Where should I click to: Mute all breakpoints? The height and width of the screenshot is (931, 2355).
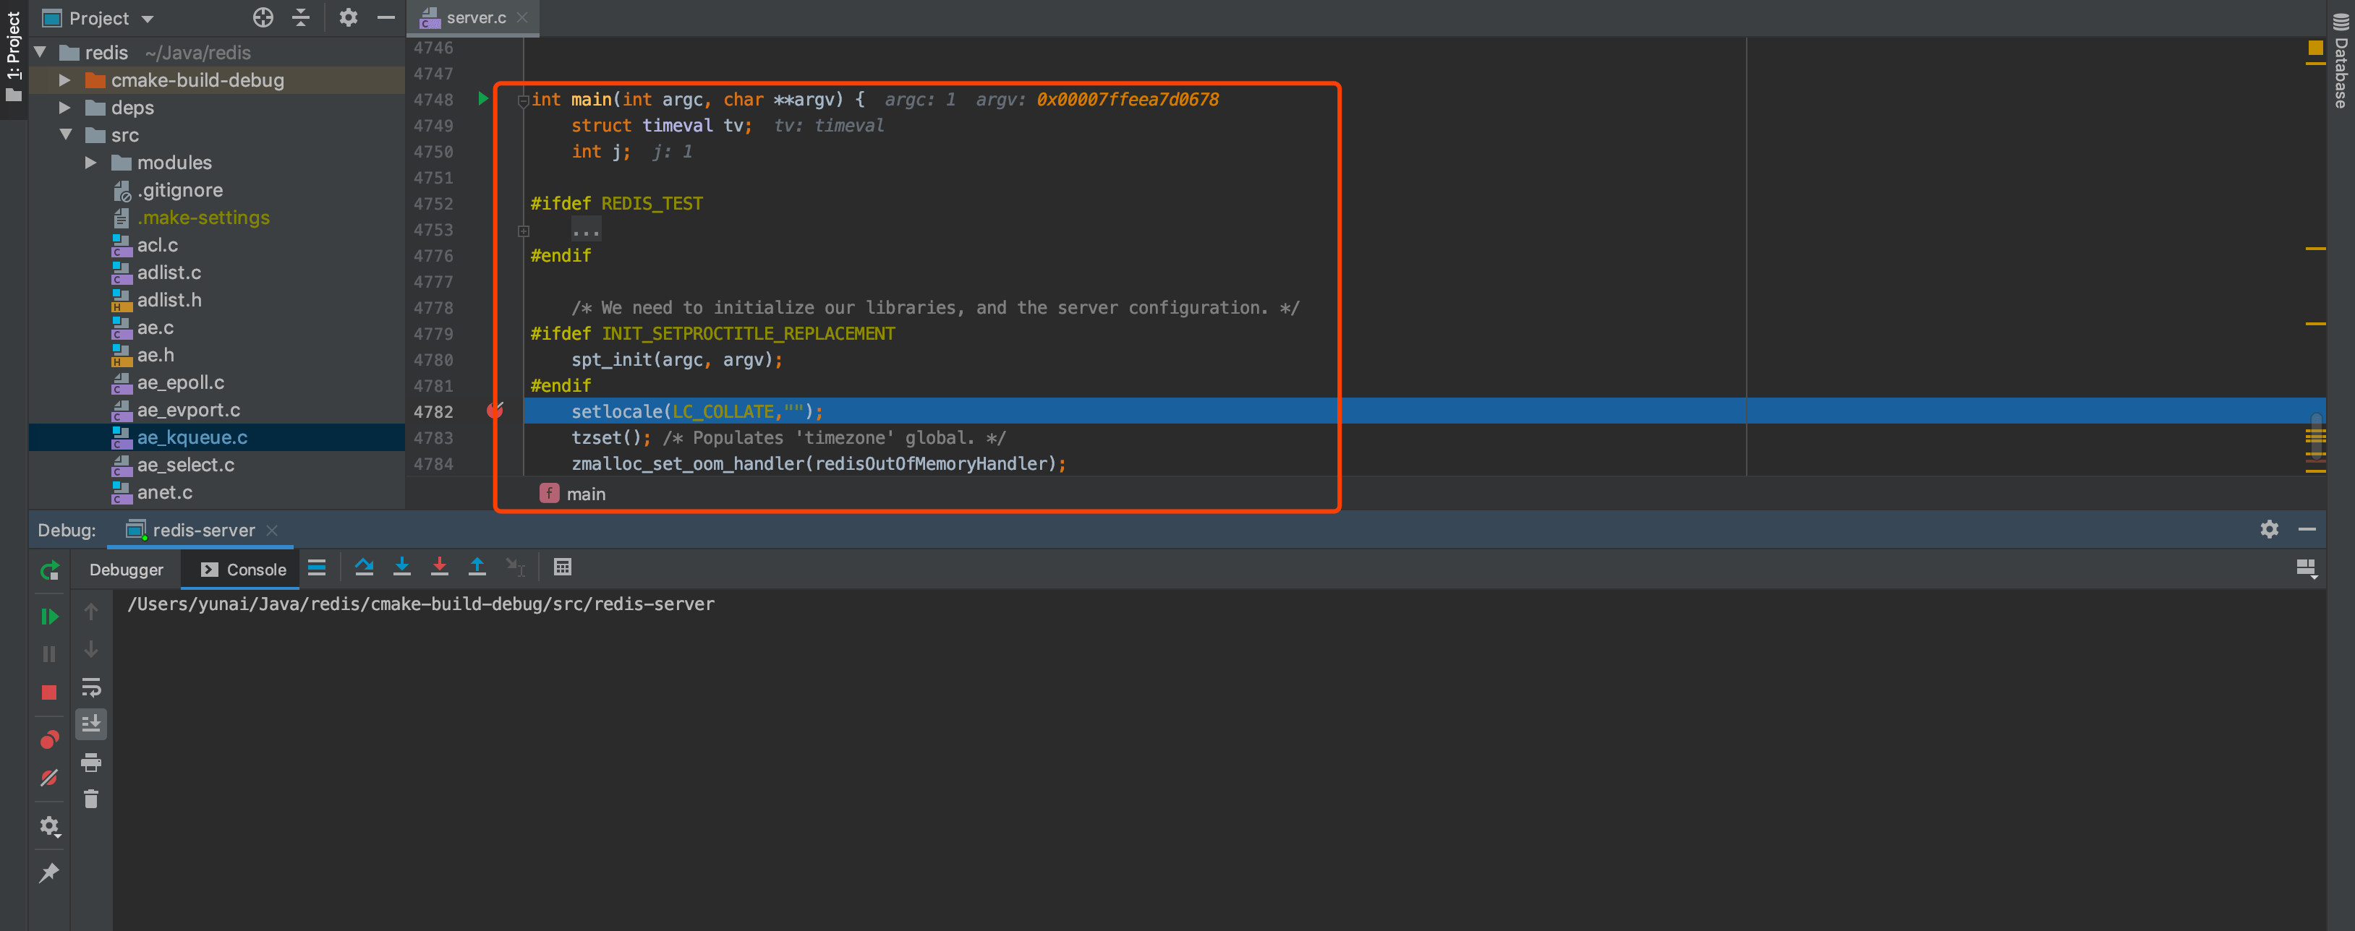click(49, 778)
